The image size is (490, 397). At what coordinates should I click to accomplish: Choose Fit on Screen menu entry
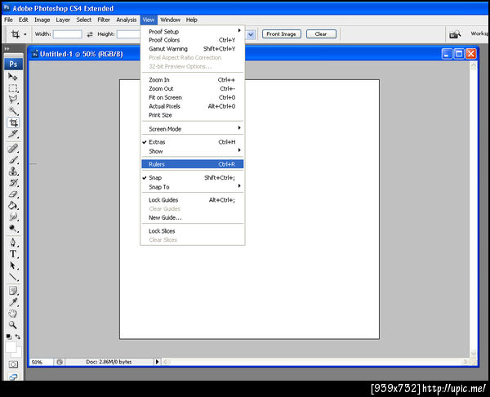click(192, 97)
